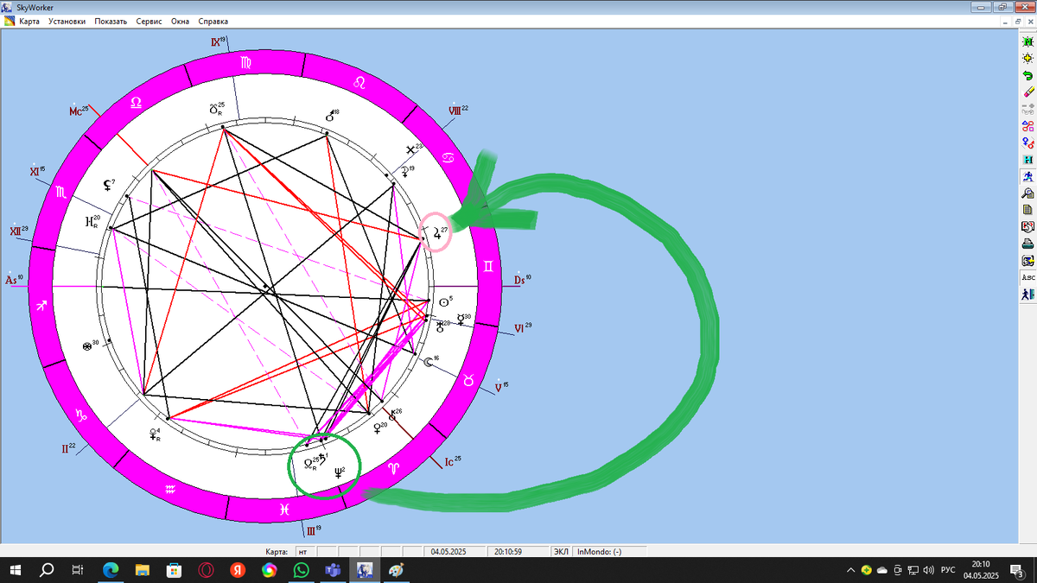
Task: Click the Virgo sign on the zodiac ring
Action: pos(246,62)
